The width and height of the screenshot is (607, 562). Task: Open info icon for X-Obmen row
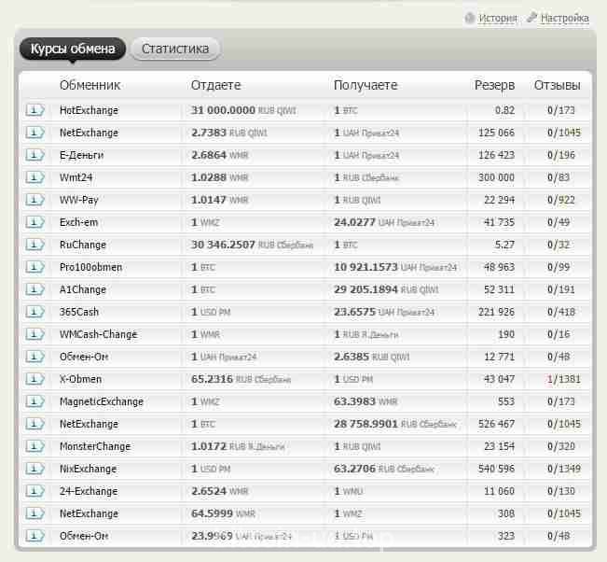(34, 379)
